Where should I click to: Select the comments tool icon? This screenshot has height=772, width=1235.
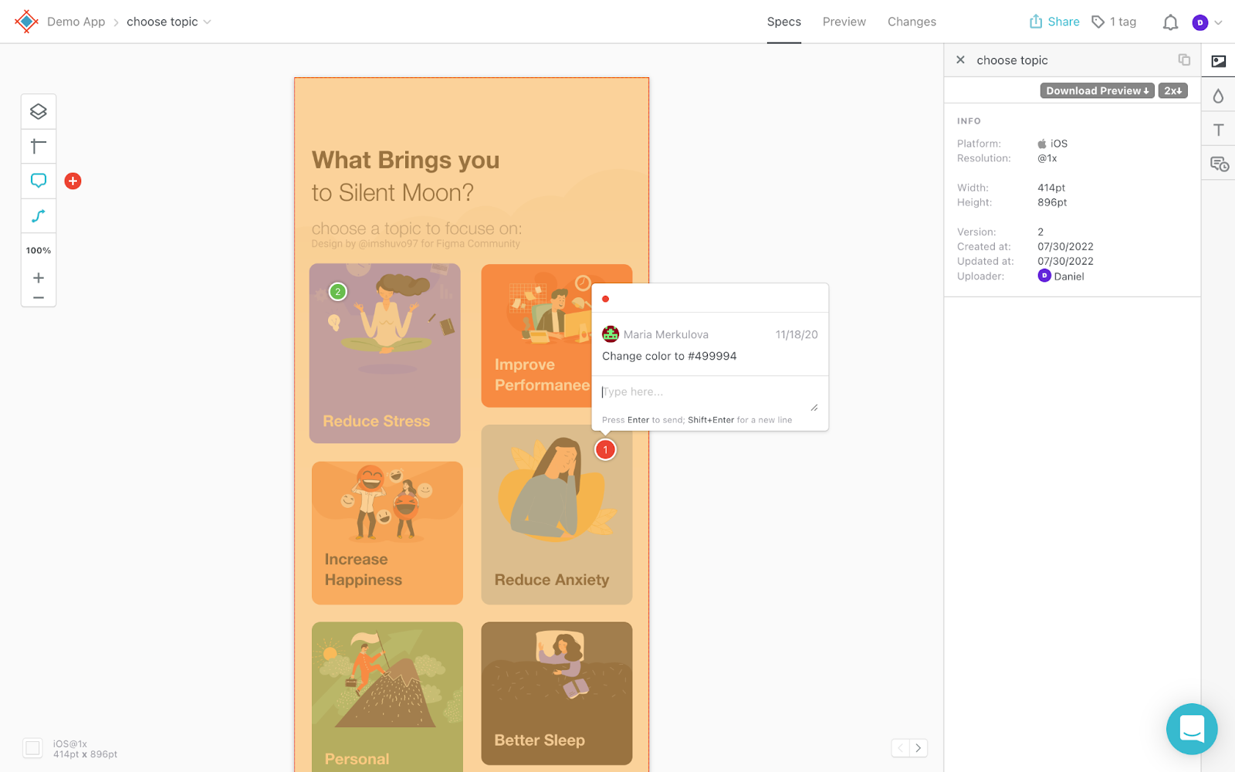tap(39, 181)
